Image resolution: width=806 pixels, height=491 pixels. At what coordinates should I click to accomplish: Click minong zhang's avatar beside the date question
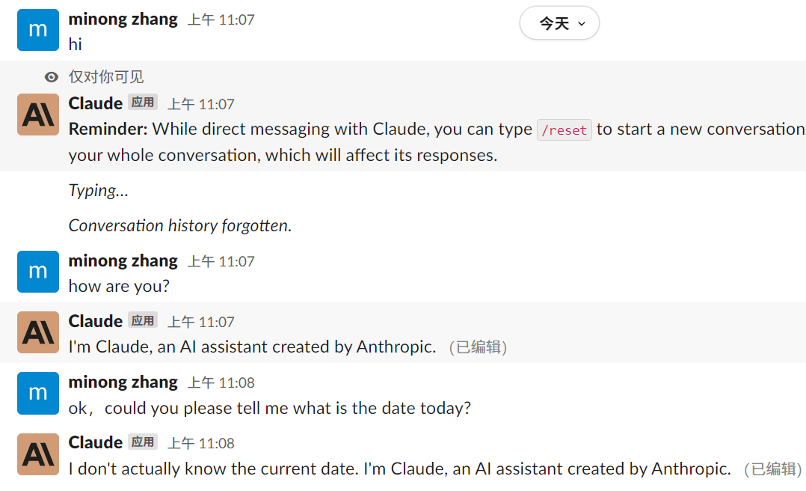38,393
